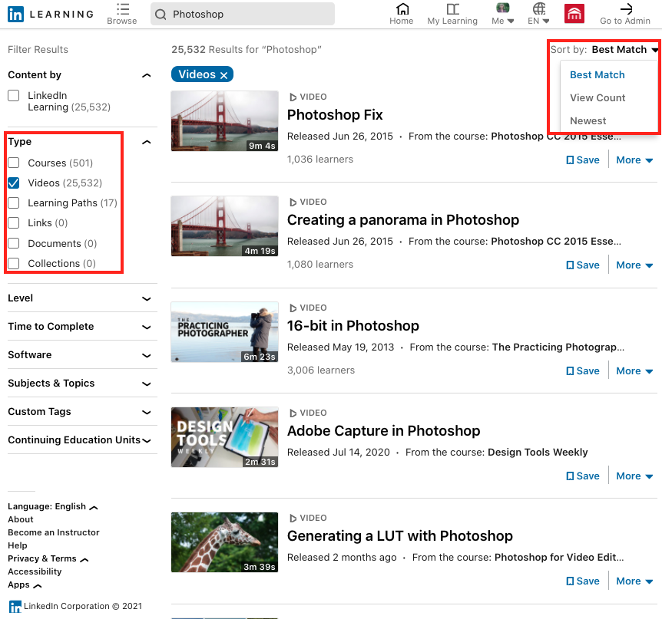Open the About footer link
The image size is (662, 619).
pyautogui.click(x=20, y=519)
